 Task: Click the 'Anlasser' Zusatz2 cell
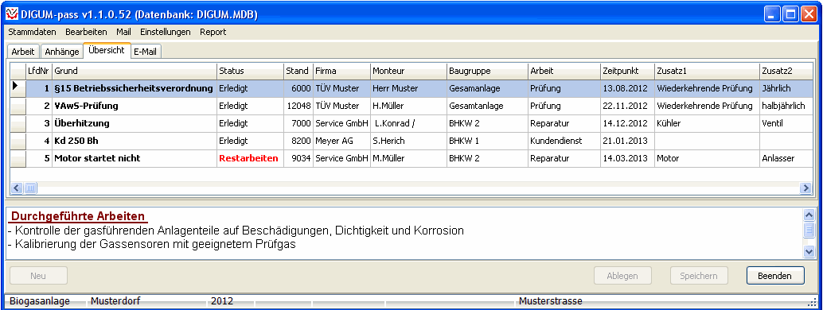(x=786, y=158)
